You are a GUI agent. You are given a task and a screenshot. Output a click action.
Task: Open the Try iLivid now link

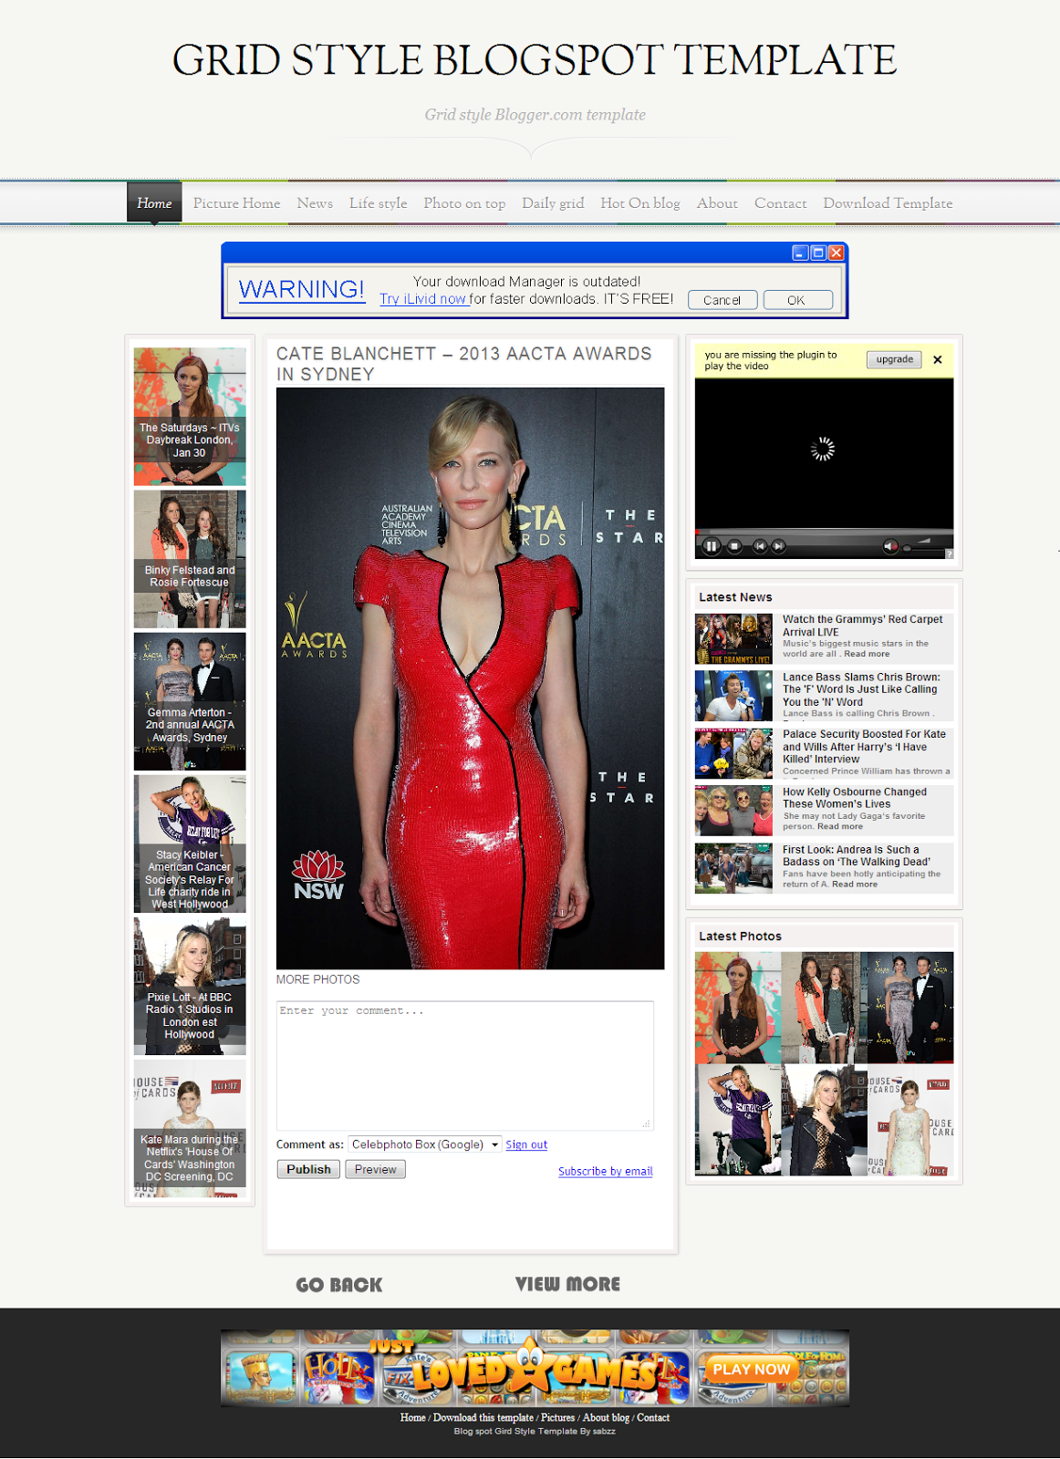click(424, 299)
